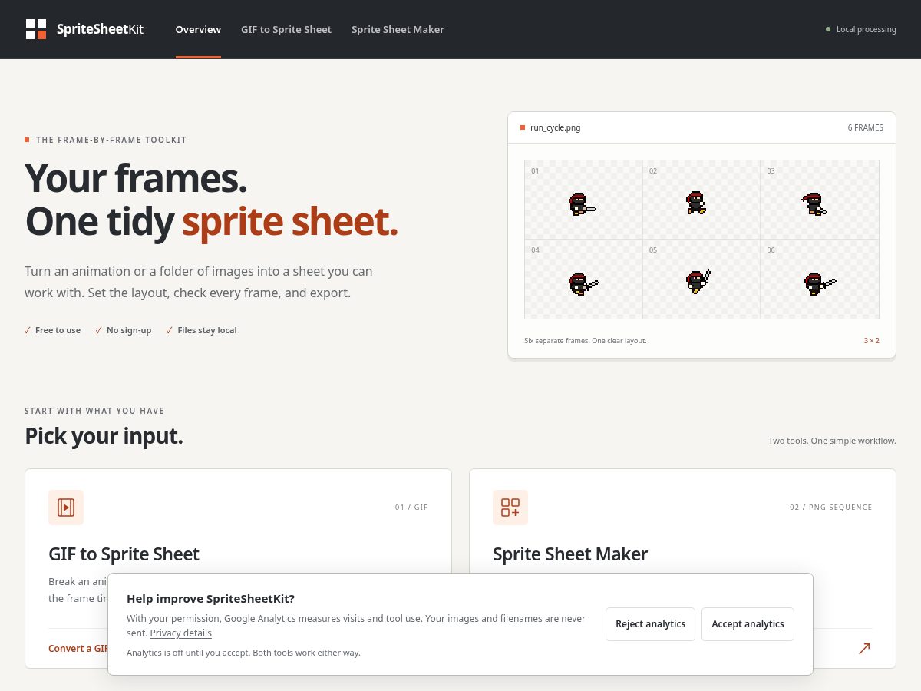Click the 3 × 2 layout label

click(872, 340)
